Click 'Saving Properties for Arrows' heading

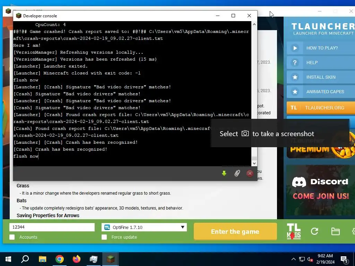pos(48,215)
